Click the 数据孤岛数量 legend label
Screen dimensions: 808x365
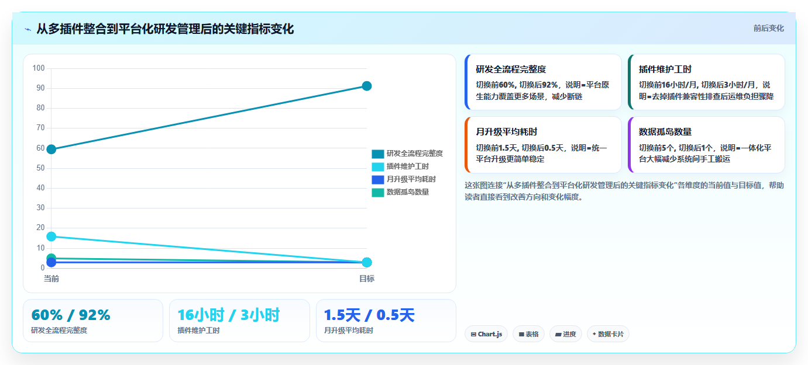[x=408, y=192]
